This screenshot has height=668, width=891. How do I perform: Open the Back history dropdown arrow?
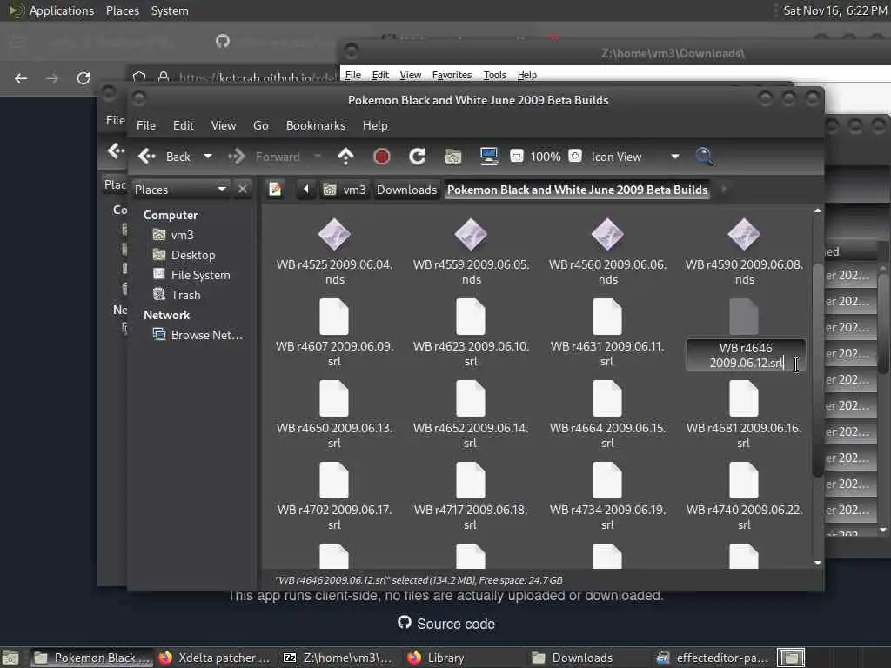[x=208, y=157]
